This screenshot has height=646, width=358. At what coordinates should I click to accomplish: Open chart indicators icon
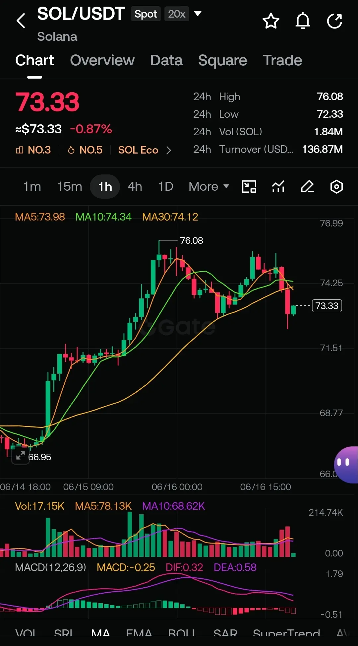click(x=278, y=186)
